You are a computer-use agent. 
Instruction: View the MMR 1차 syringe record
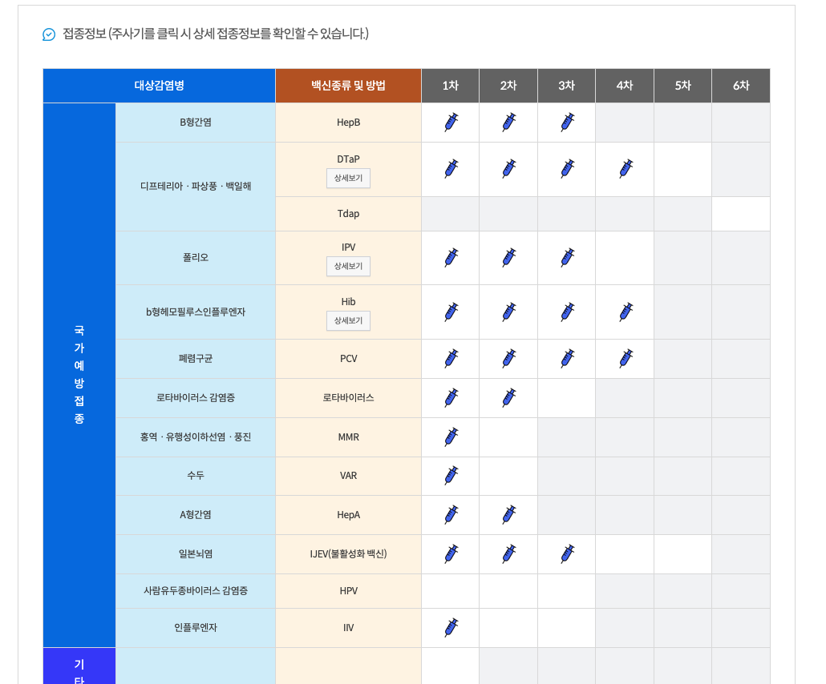click(451, 437)
